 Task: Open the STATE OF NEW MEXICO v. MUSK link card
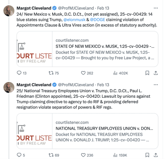click(87, 49)
